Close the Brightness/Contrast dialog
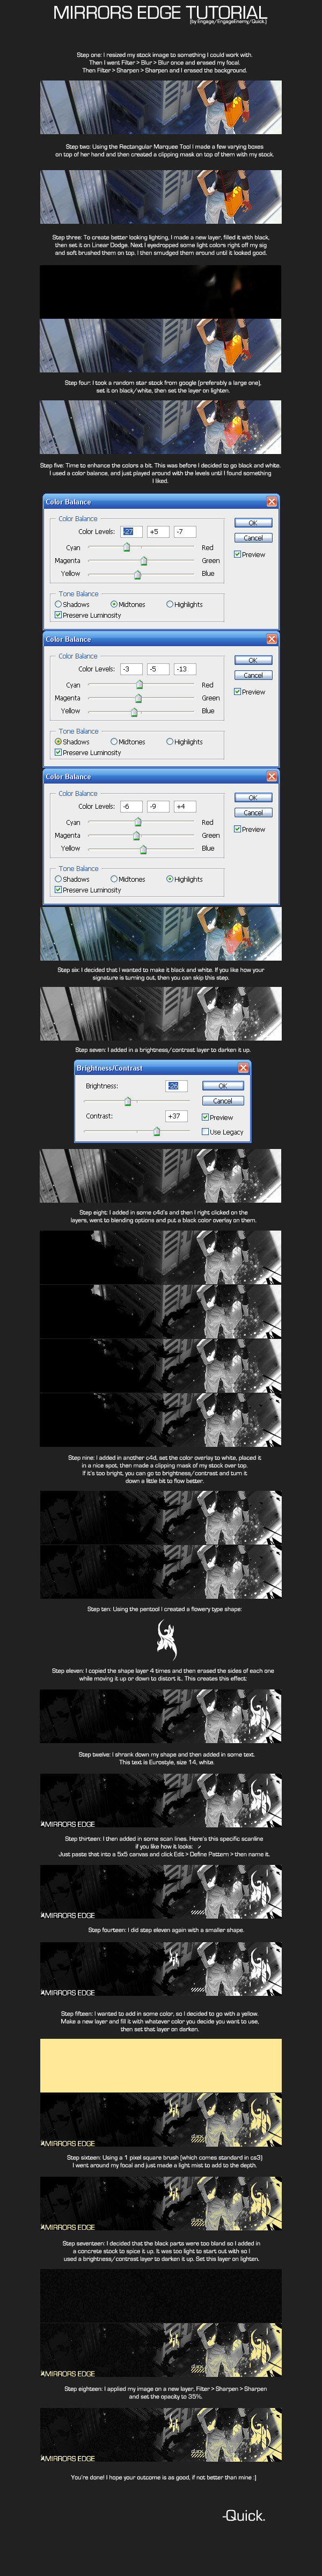Screen dimensions: 322x2576 coord(242,1068)
